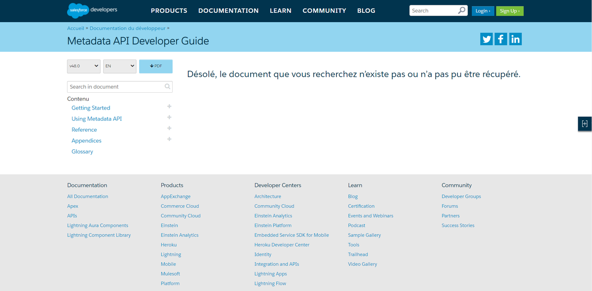This screenshot has width=592, height=291.
Task: Follow the Accueil breadcrumb link
Action: [75, 28]
